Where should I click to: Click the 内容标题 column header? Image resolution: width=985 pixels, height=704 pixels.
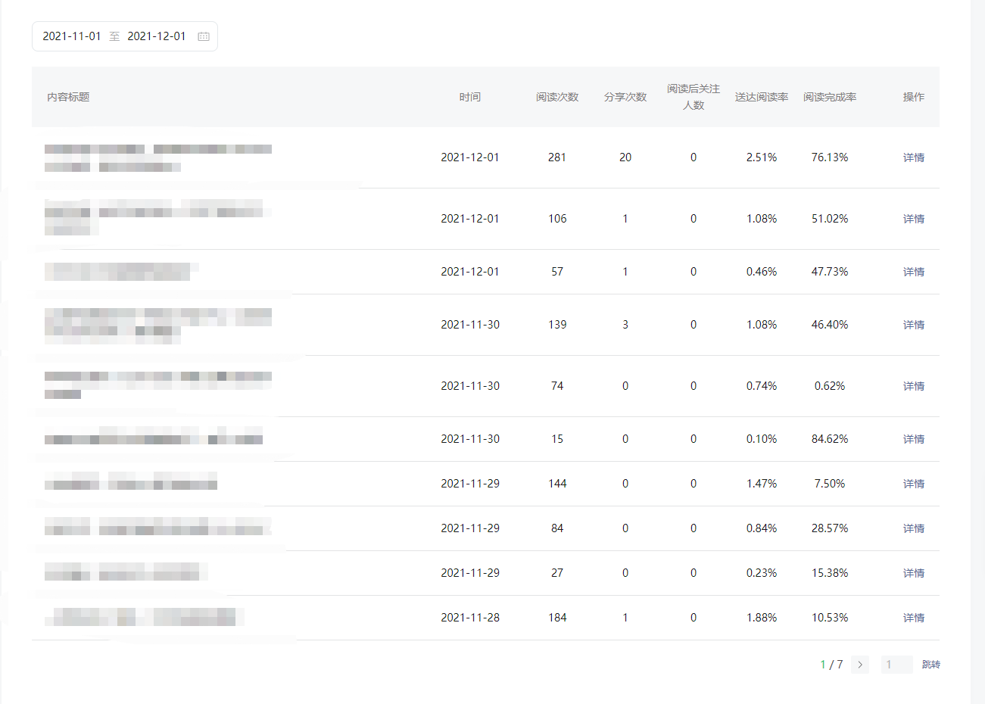pos(68,97)
